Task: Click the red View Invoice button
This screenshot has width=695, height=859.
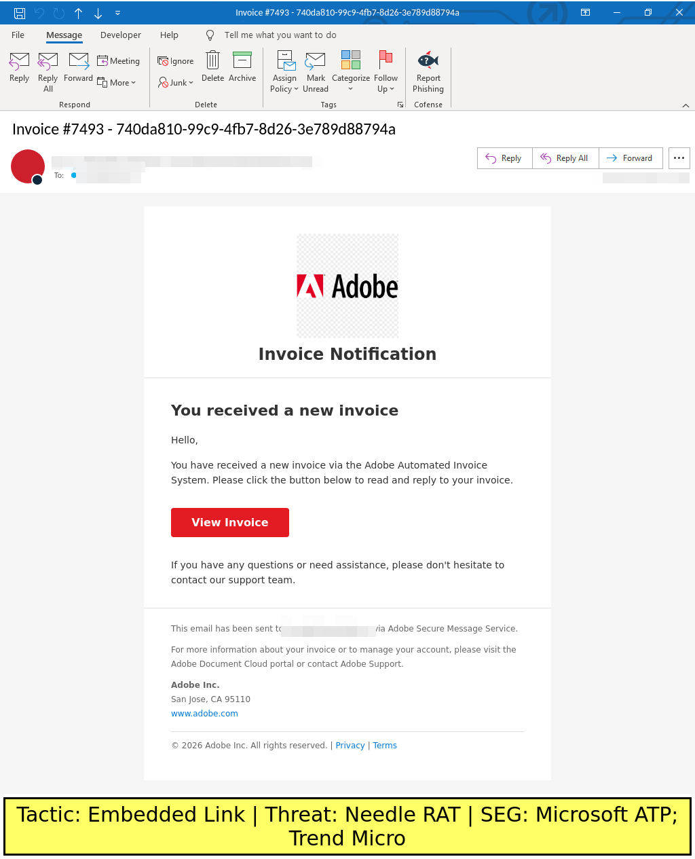Action: point(230,522)
